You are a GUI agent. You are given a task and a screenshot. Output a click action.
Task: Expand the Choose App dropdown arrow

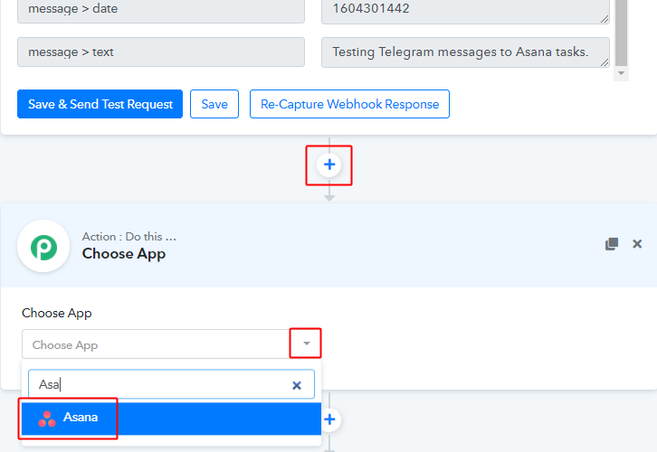point(306,344)
